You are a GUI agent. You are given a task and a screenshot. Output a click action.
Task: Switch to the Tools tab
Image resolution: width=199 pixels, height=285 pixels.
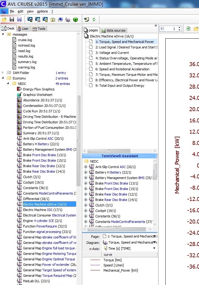point(39,29)
